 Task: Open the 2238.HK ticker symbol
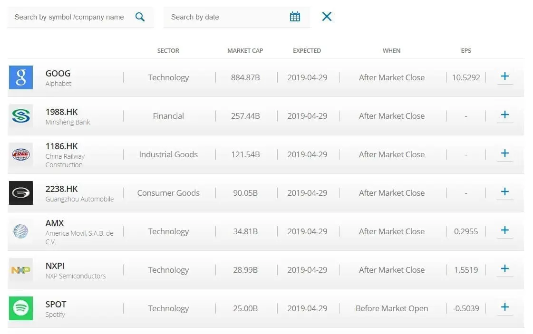pos(61,189)
